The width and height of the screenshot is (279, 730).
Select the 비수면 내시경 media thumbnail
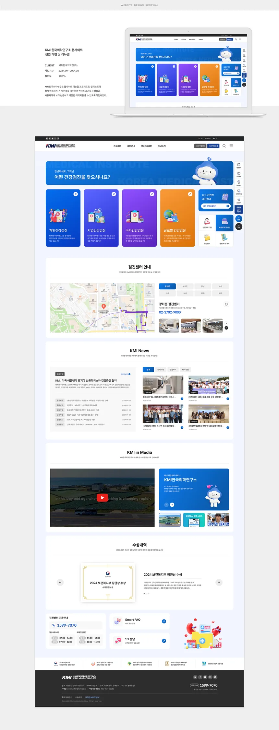(x=218, y=520)
